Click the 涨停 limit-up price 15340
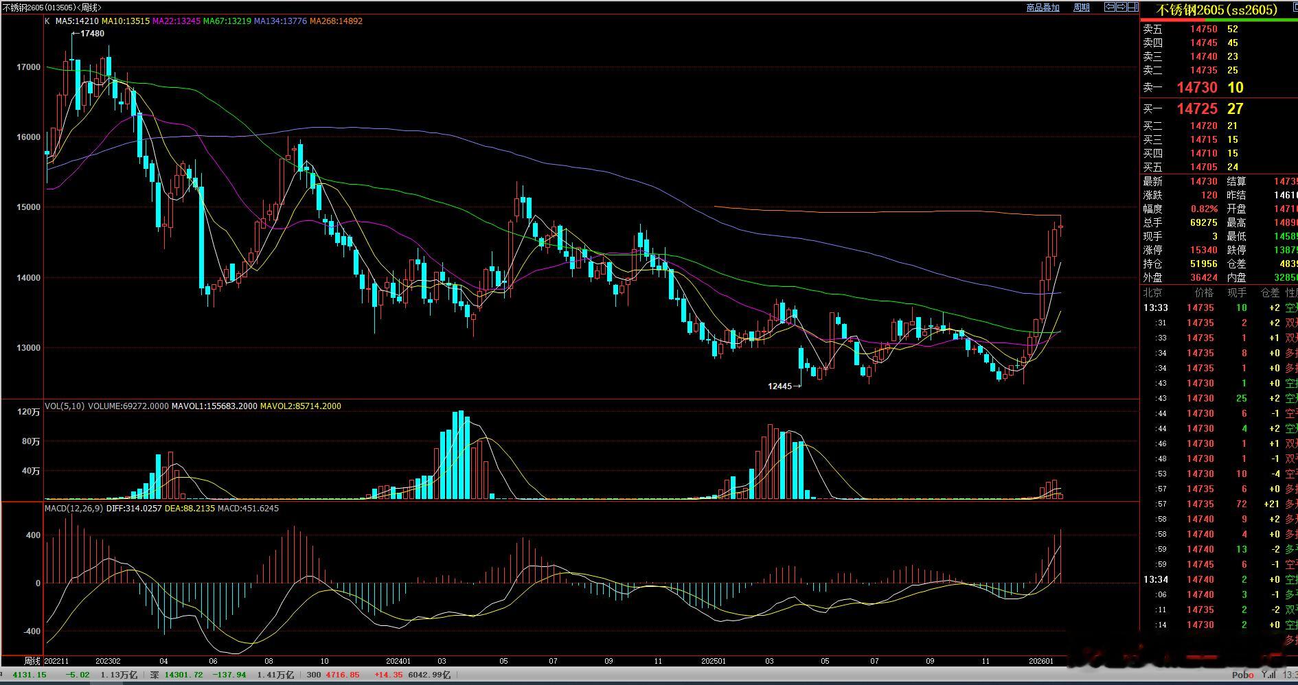The image size is (1298, 685). pyautogui.click(x=1204, y=250)
